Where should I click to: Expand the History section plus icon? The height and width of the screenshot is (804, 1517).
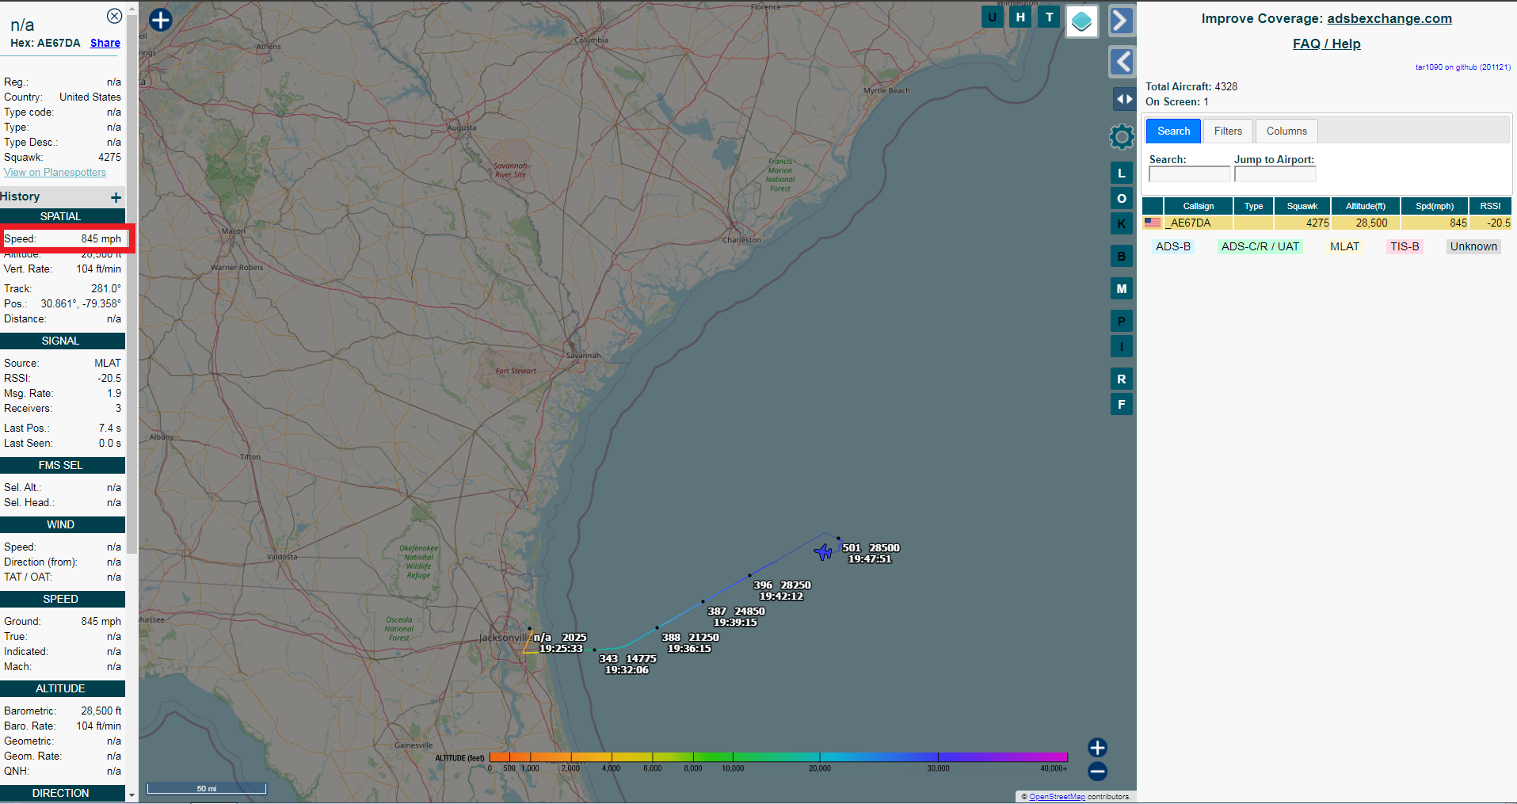point(116,197)
